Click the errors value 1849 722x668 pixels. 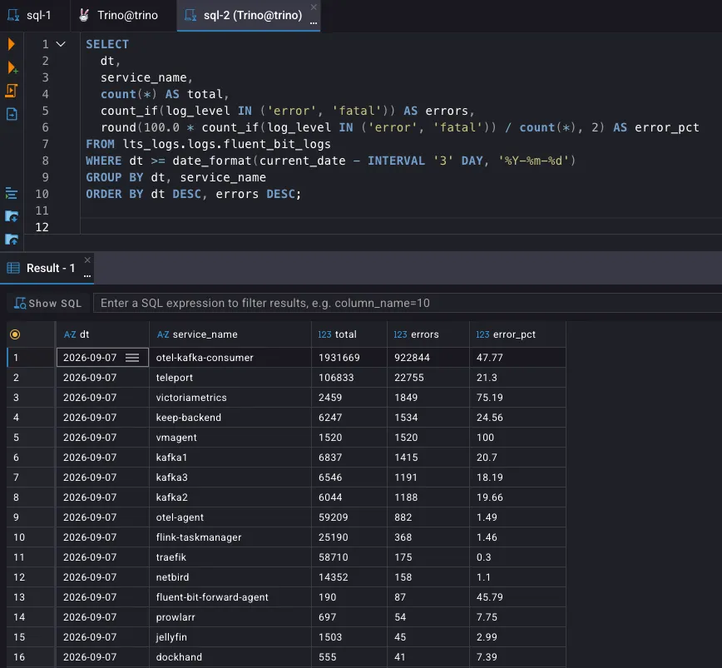(406, 398)
